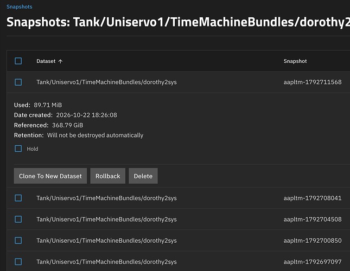Click the Dataset sort ascending arrow
Viewport: 350px width, 271px height.
[x=60, y=61]
